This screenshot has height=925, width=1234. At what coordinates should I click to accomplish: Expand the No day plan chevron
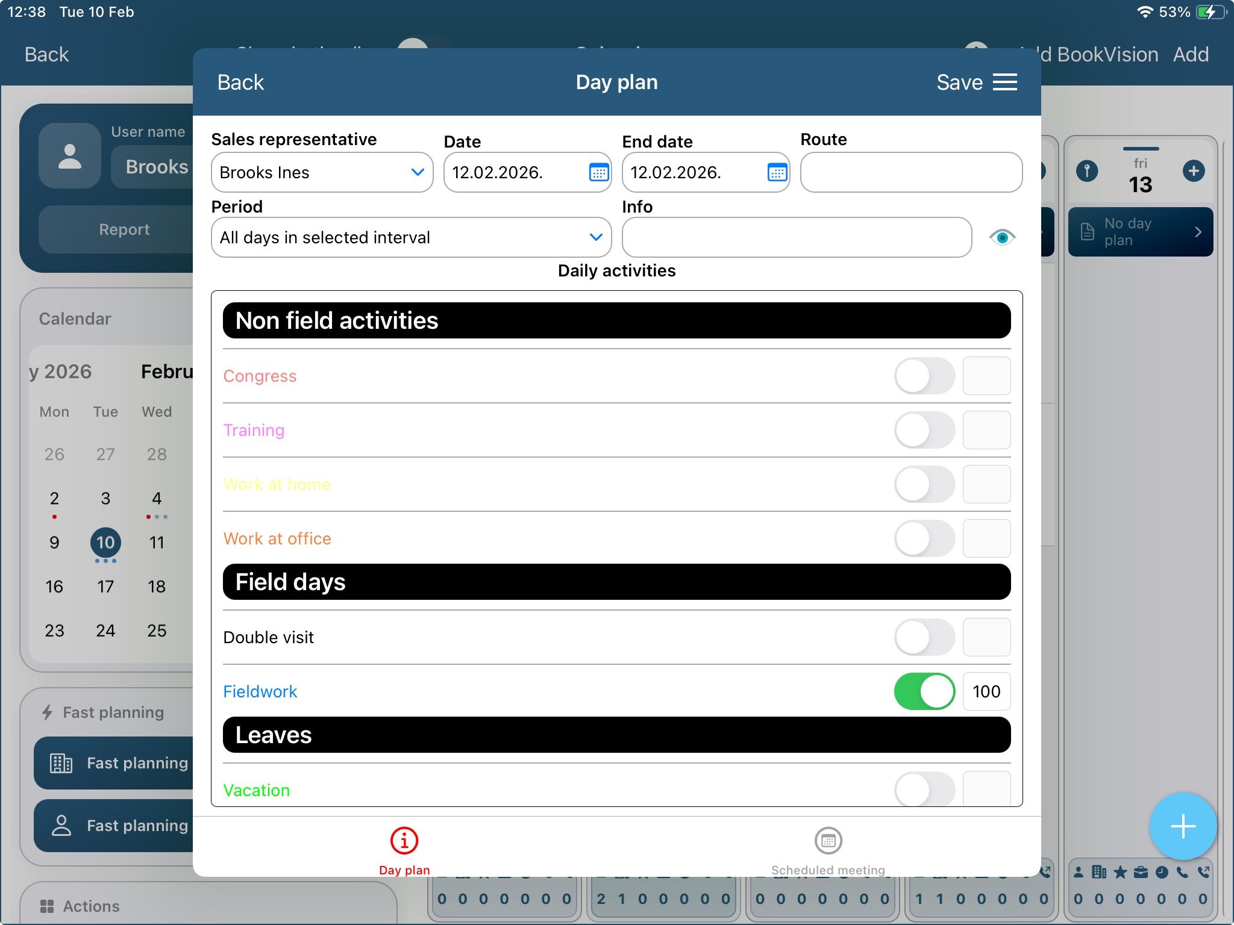click(1198, 232)
